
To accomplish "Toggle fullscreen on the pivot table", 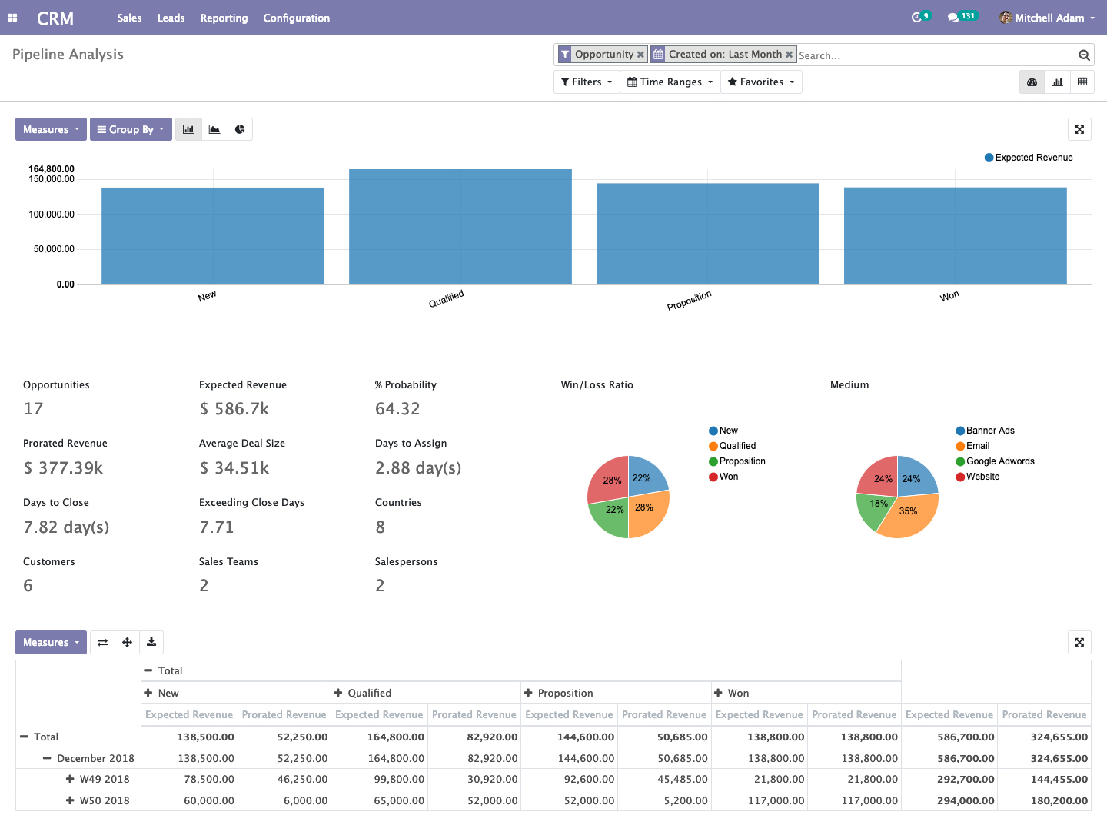I will click(x=1079, y=642).
